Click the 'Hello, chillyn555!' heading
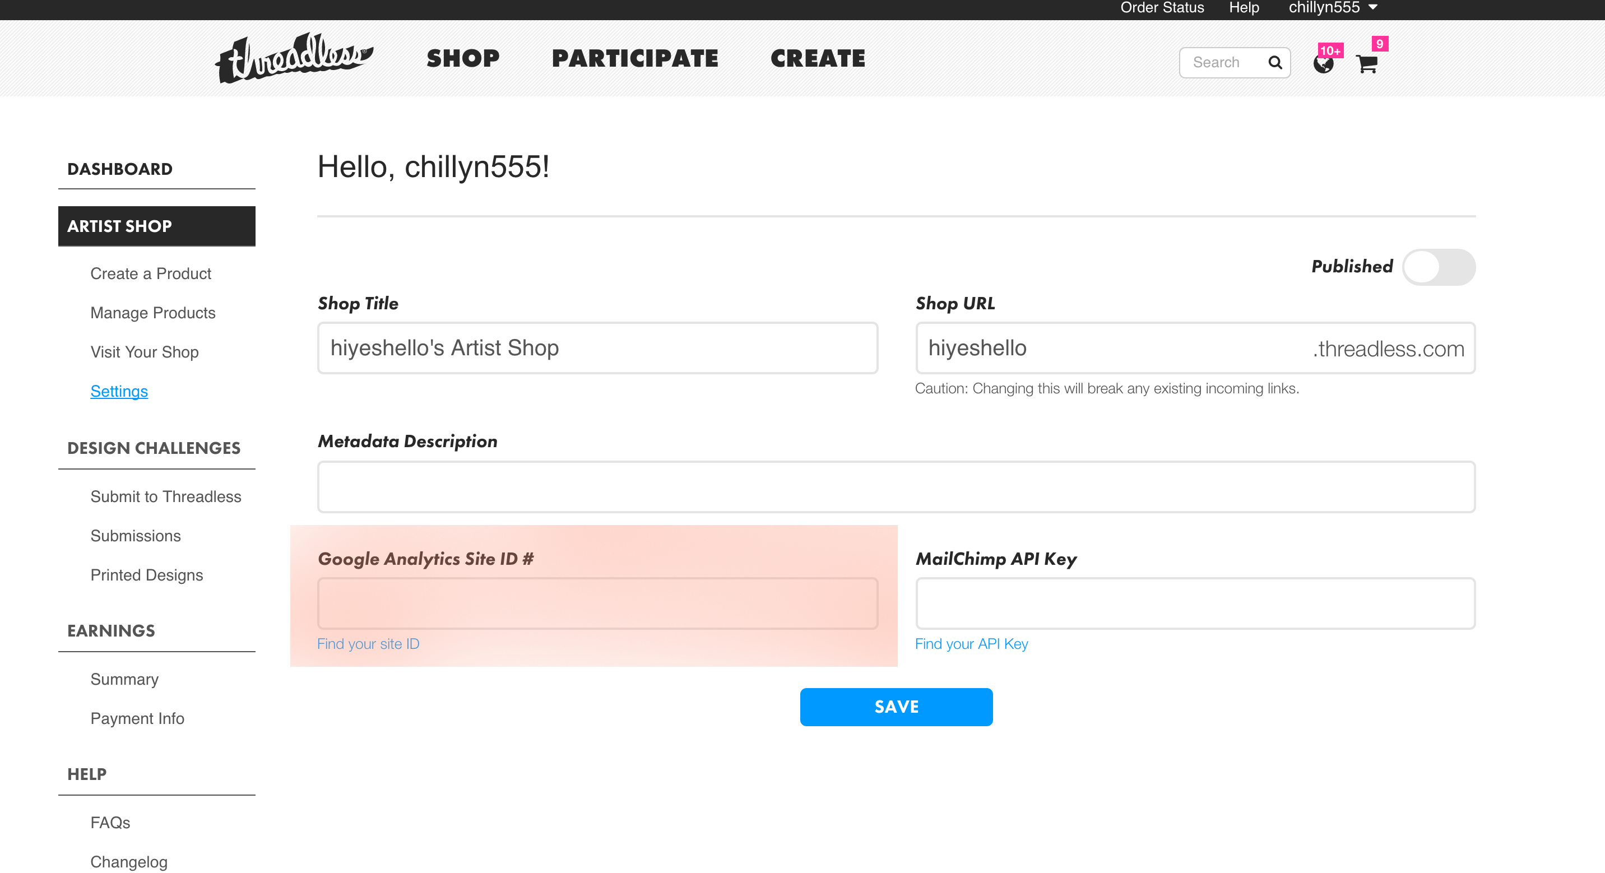Image resolution: width=1605 pixels, height=873 pixels. [x=433, y=166]
